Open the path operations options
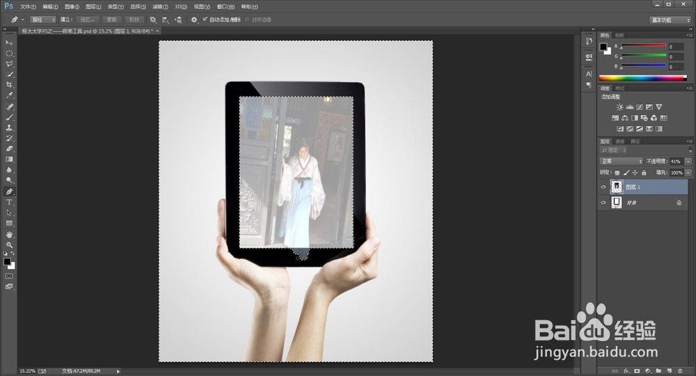The width and height of the screenshot is (696, 376). (152, 19)
